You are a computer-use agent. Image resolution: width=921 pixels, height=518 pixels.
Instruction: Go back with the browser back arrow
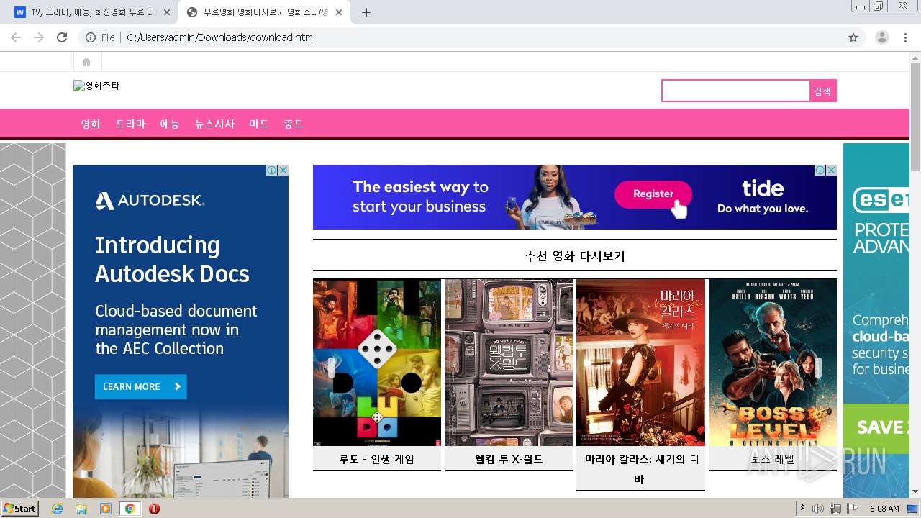(x=16, y=37)
